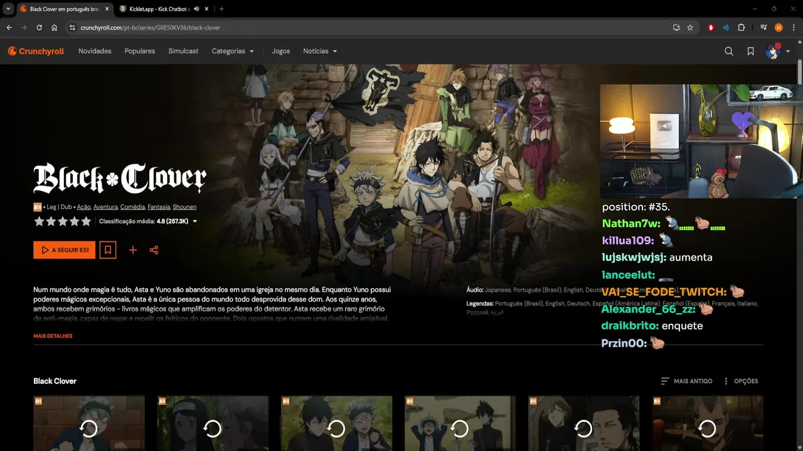
Task: Rate the series three stars
Action: point(63,221)
